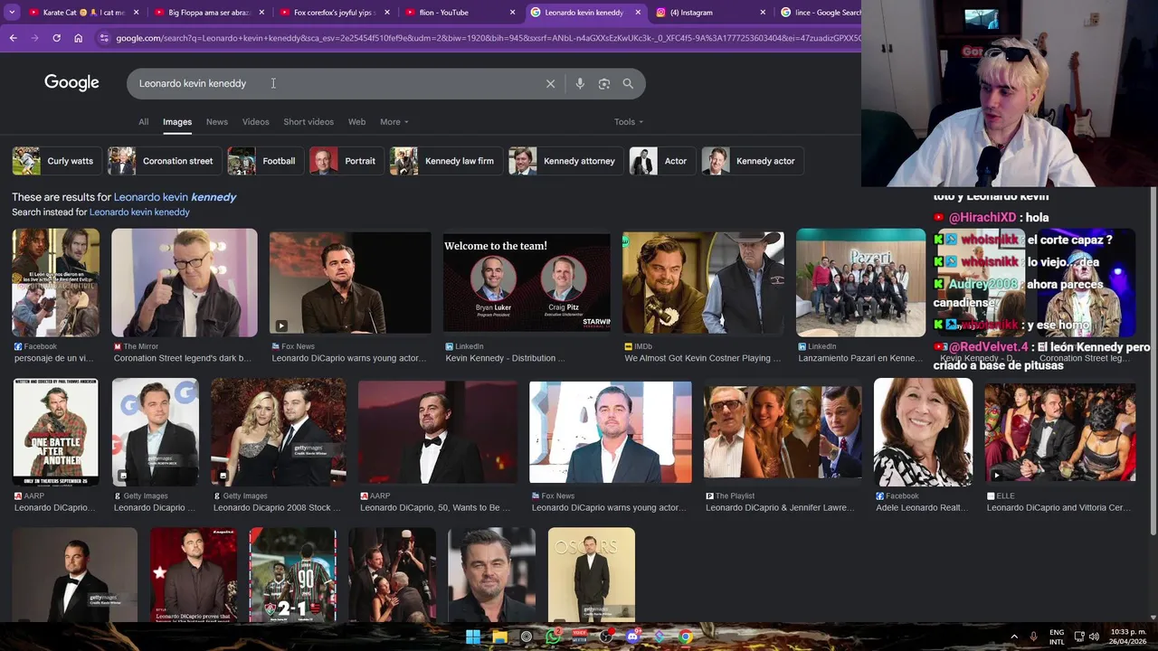Apply the Football suggestion chip
This screenshot has height=651, width=1158.
[x=263, y=161]
